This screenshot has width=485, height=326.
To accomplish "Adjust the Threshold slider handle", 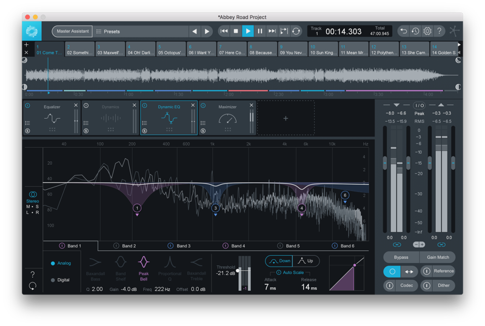I will point(238,271).
